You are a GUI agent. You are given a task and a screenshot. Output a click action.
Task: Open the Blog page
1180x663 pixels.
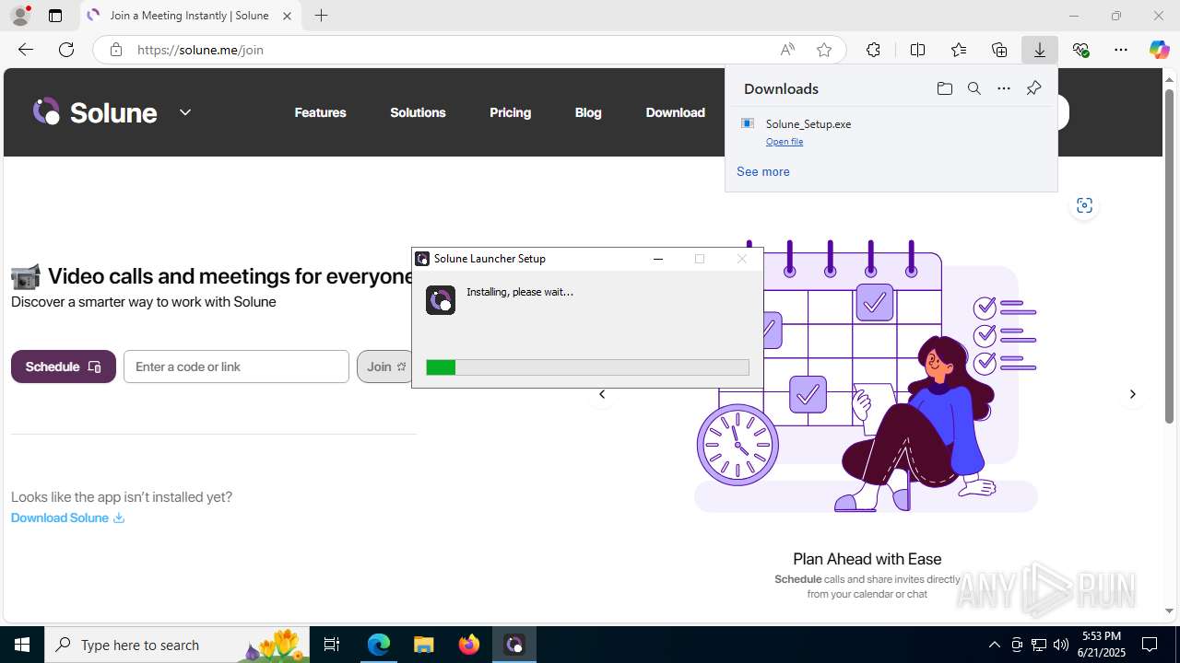588,112
